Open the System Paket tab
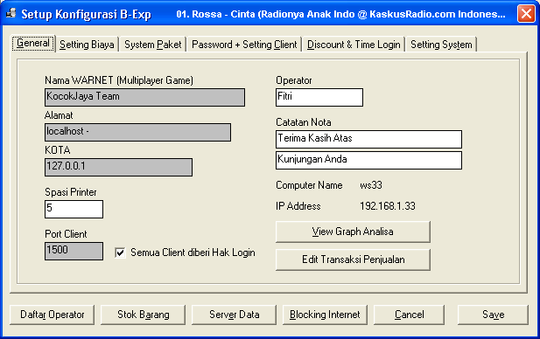Screen dimensions: 540x339 152,45
